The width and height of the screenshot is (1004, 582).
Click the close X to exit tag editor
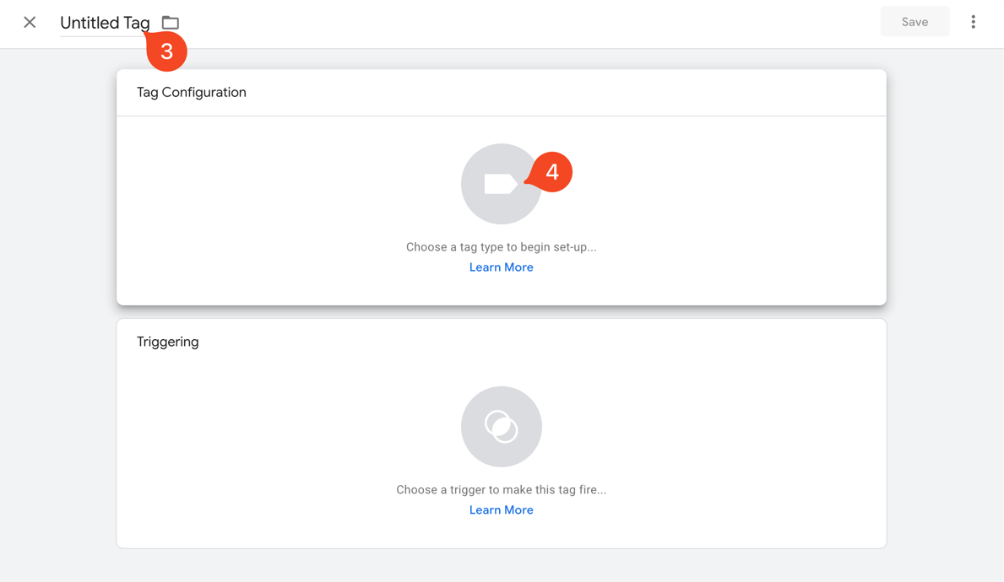[30, 22]
